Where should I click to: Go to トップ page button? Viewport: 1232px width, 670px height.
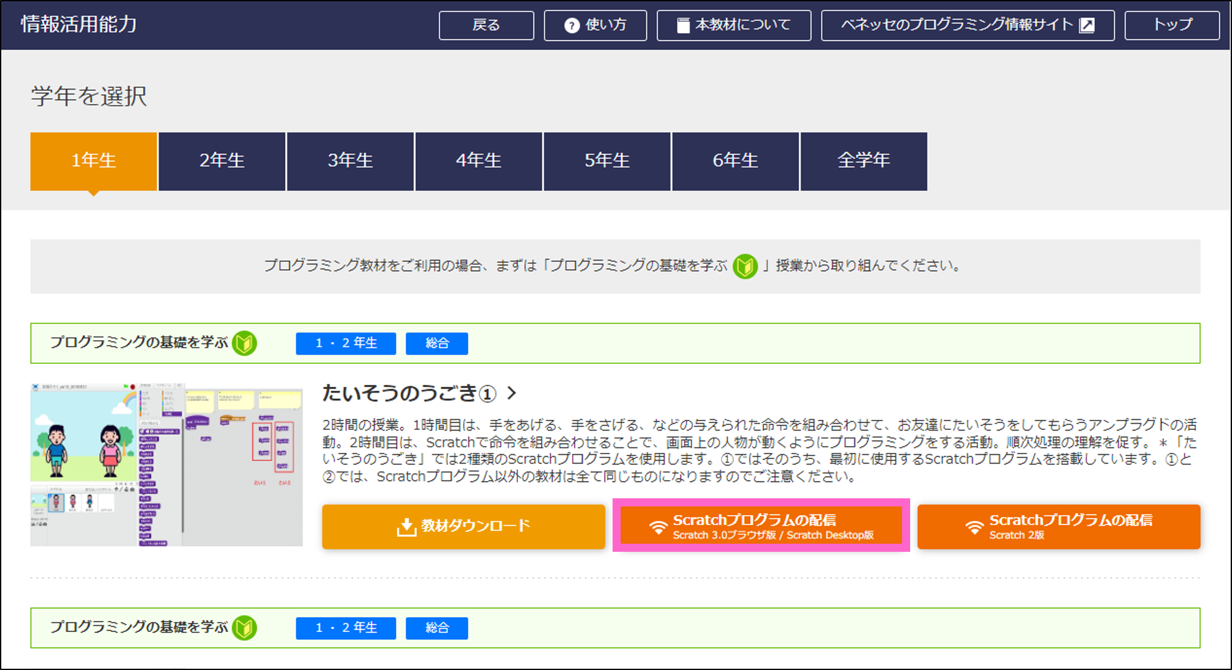pyautogui.click(x=1172, y=26)
